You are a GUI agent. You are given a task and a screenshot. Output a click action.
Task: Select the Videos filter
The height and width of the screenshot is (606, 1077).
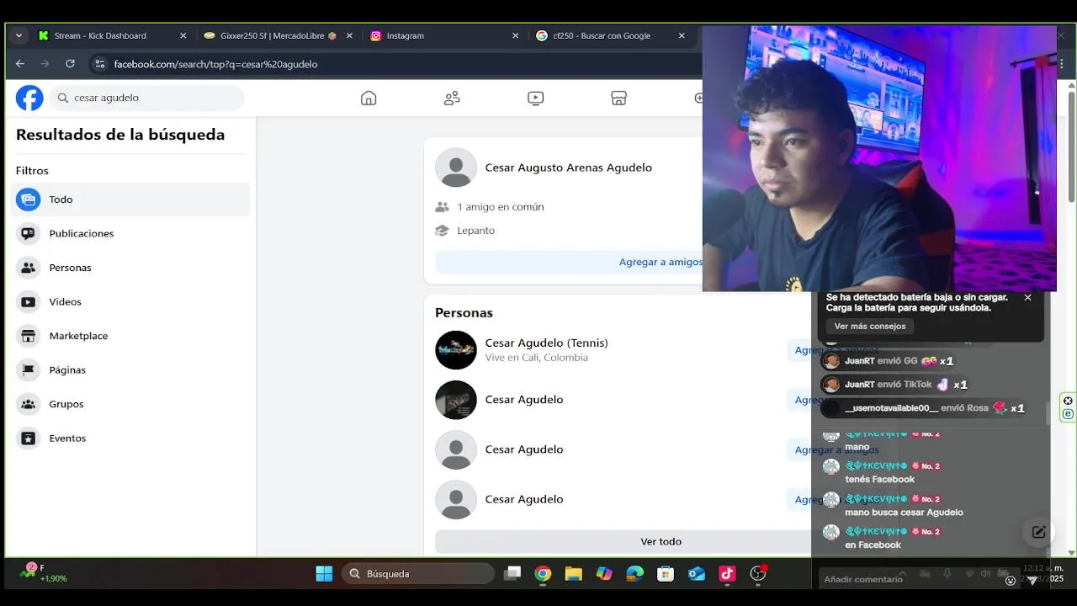[x=131, y=301]
